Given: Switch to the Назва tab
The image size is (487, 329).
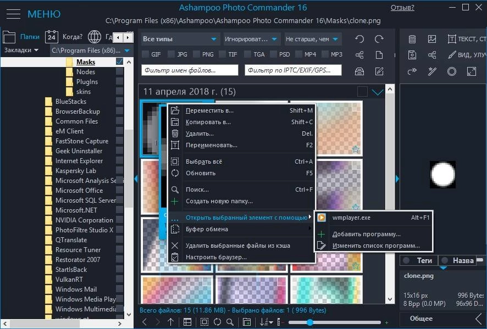Looking at the screenshot, I should click(458, 260).
